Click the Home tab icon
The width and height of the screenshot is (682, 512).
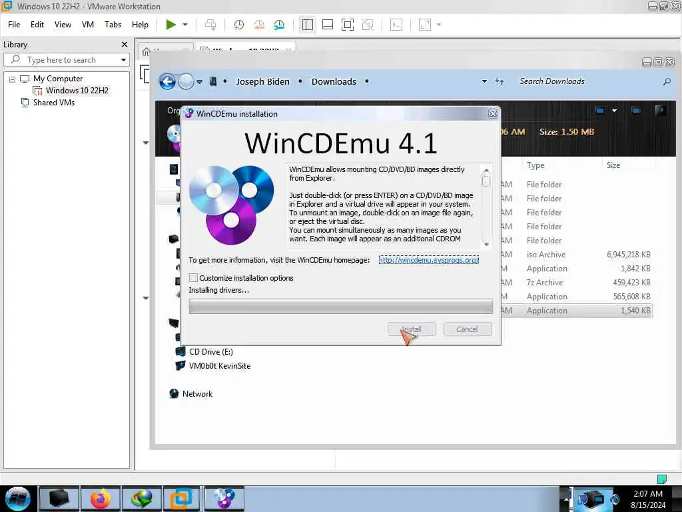click(x=146, y=51)
